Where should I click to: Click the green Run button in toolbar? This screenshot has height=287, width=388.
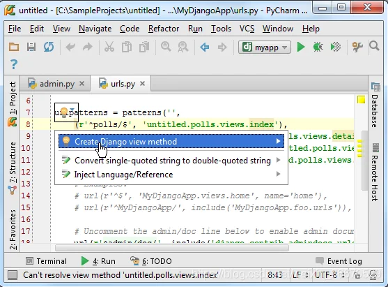[301, 47]
